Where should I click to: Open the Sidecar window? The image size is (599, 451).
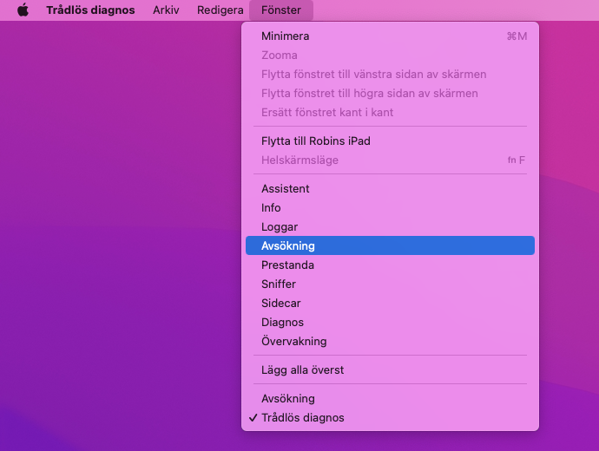tap(280, 304)
